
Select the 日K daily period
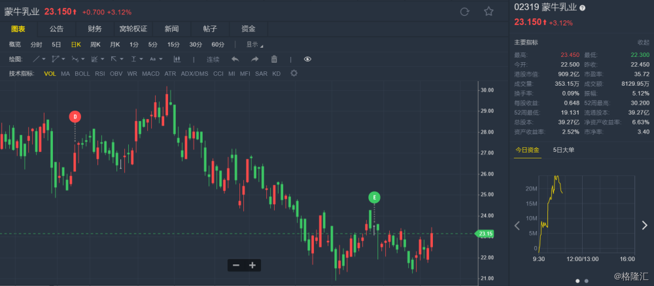pyautogui.click(x=76, y=45)
